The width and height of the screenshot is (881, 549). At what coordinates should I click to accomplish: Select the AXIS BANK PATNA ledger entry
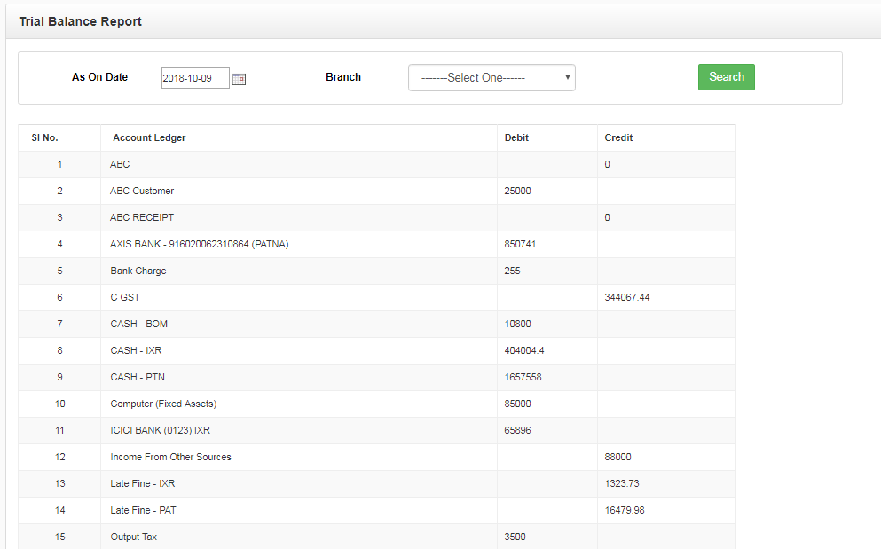click(x=199, y=244)
